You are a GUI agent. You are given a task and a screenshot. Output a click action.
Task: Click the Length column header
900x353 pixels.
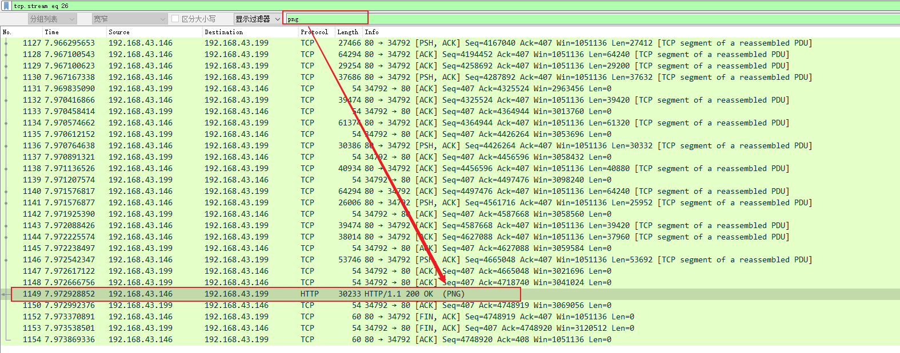pos(347,32)
